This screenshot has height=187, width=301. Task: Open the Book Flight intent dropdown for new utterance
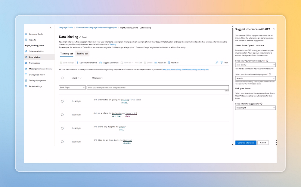pyautogui.click(x=72, y=87)
